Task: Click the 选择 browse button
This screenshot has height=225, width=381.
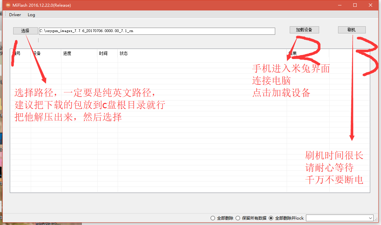Action: click(25, 31)
